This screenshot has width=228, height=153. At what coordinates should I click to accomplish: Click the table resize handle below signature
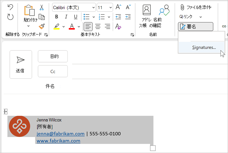[153, 148]
